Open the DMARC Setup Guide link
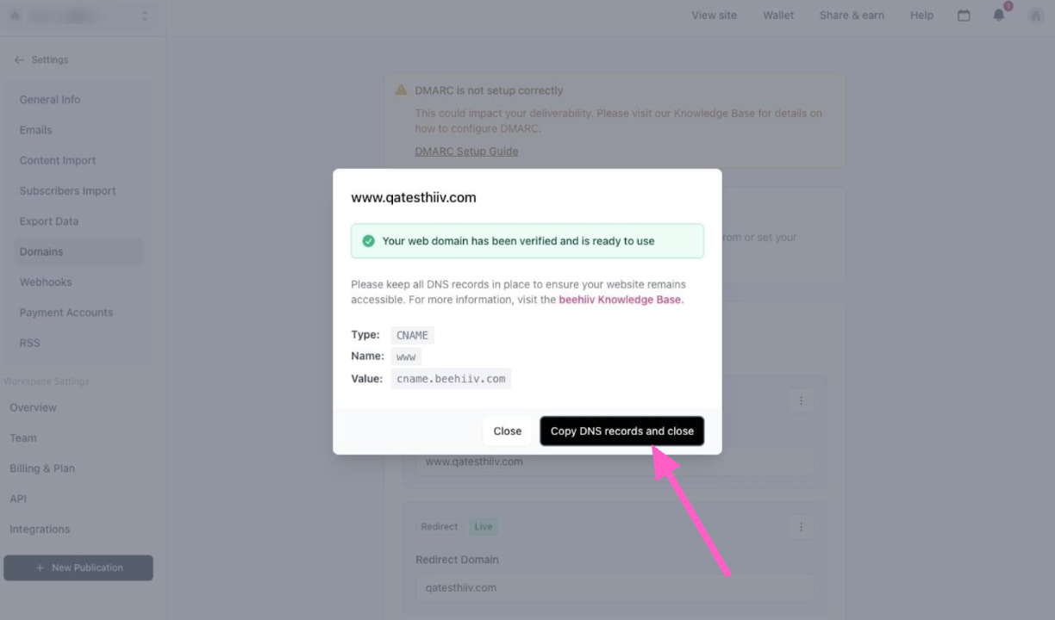The height and width of the screenshot is (620, 1055). point(466,152)
